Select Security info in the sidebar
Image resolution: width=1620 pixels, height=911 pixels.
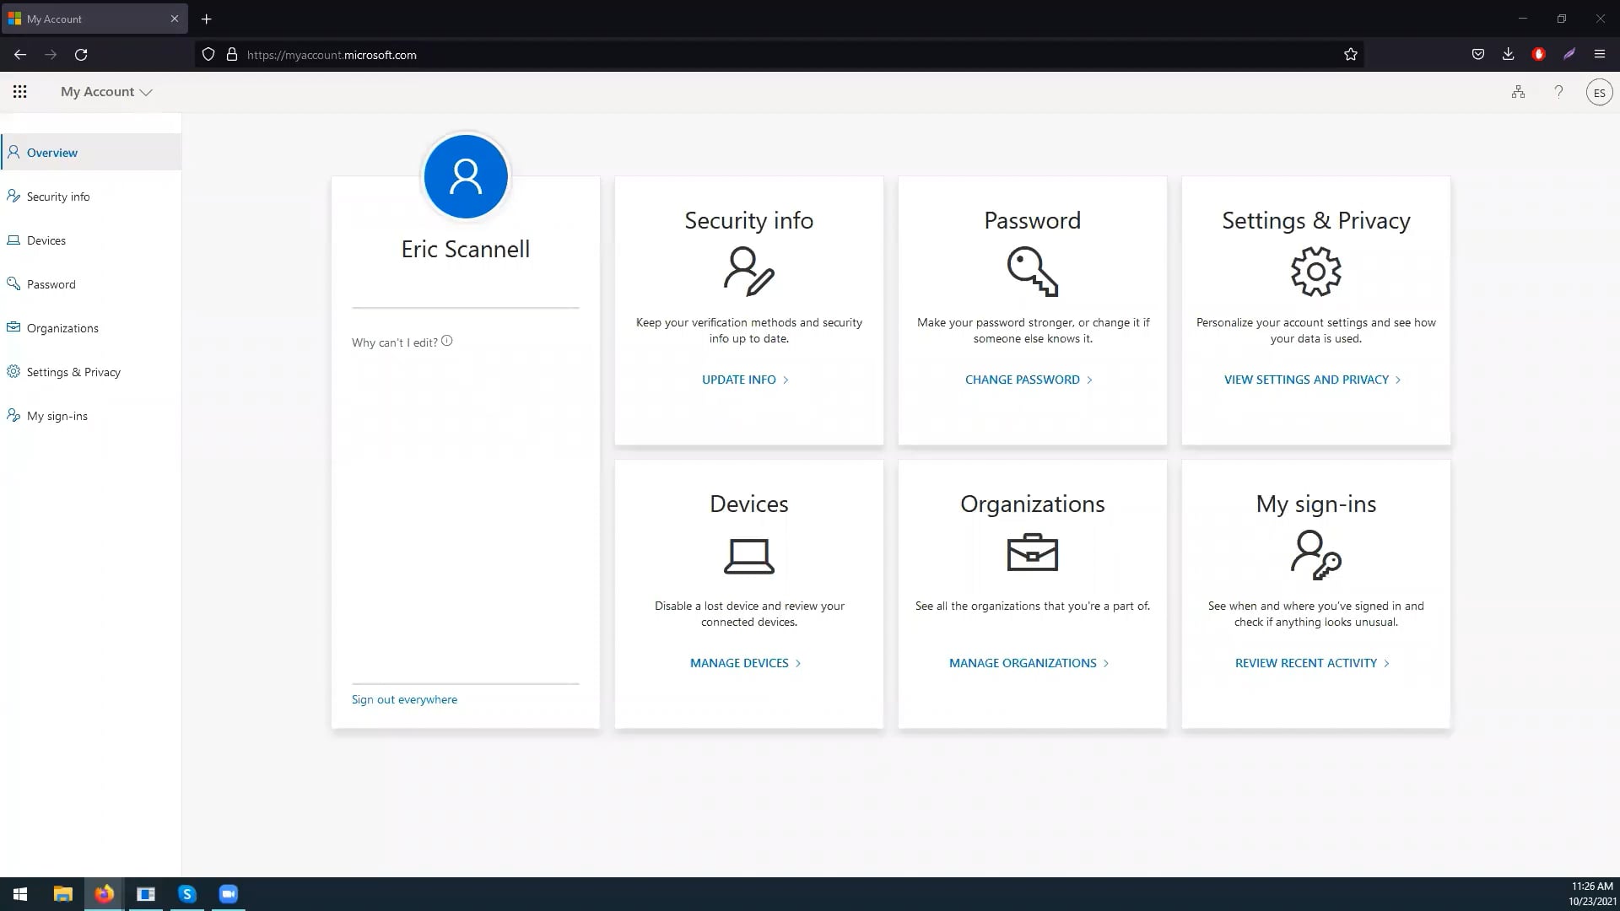[58, 196]
